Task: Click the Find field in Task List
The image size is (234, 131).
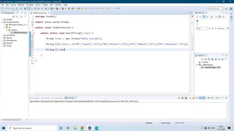Action: click(x=202, y=28)
